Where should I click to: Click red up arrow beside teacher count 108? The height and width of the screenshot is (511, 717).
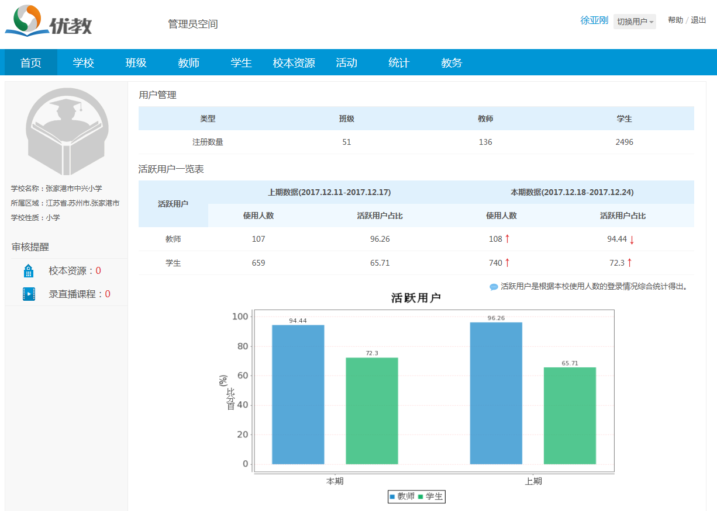(507, 239)
